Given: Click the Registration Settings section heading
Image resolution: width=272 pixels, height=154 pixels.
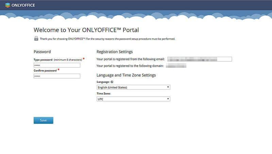Looking at the screenshot, I should 115,52.
